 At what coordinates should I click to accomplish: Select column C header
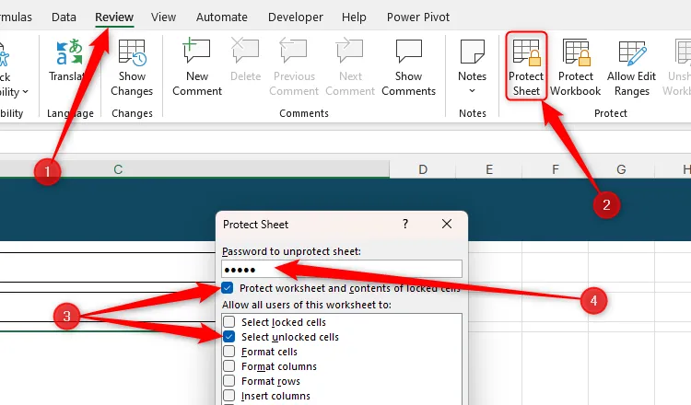118,168
